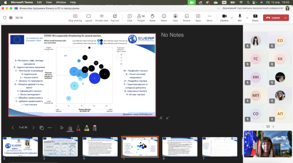Select the laser pointer tool

click(70, 128)
